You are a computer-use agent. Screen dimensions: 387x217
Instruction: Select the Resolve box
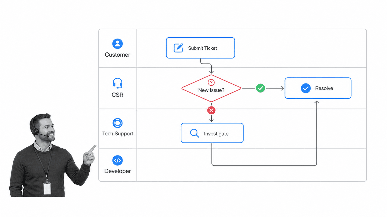point(318,88)
